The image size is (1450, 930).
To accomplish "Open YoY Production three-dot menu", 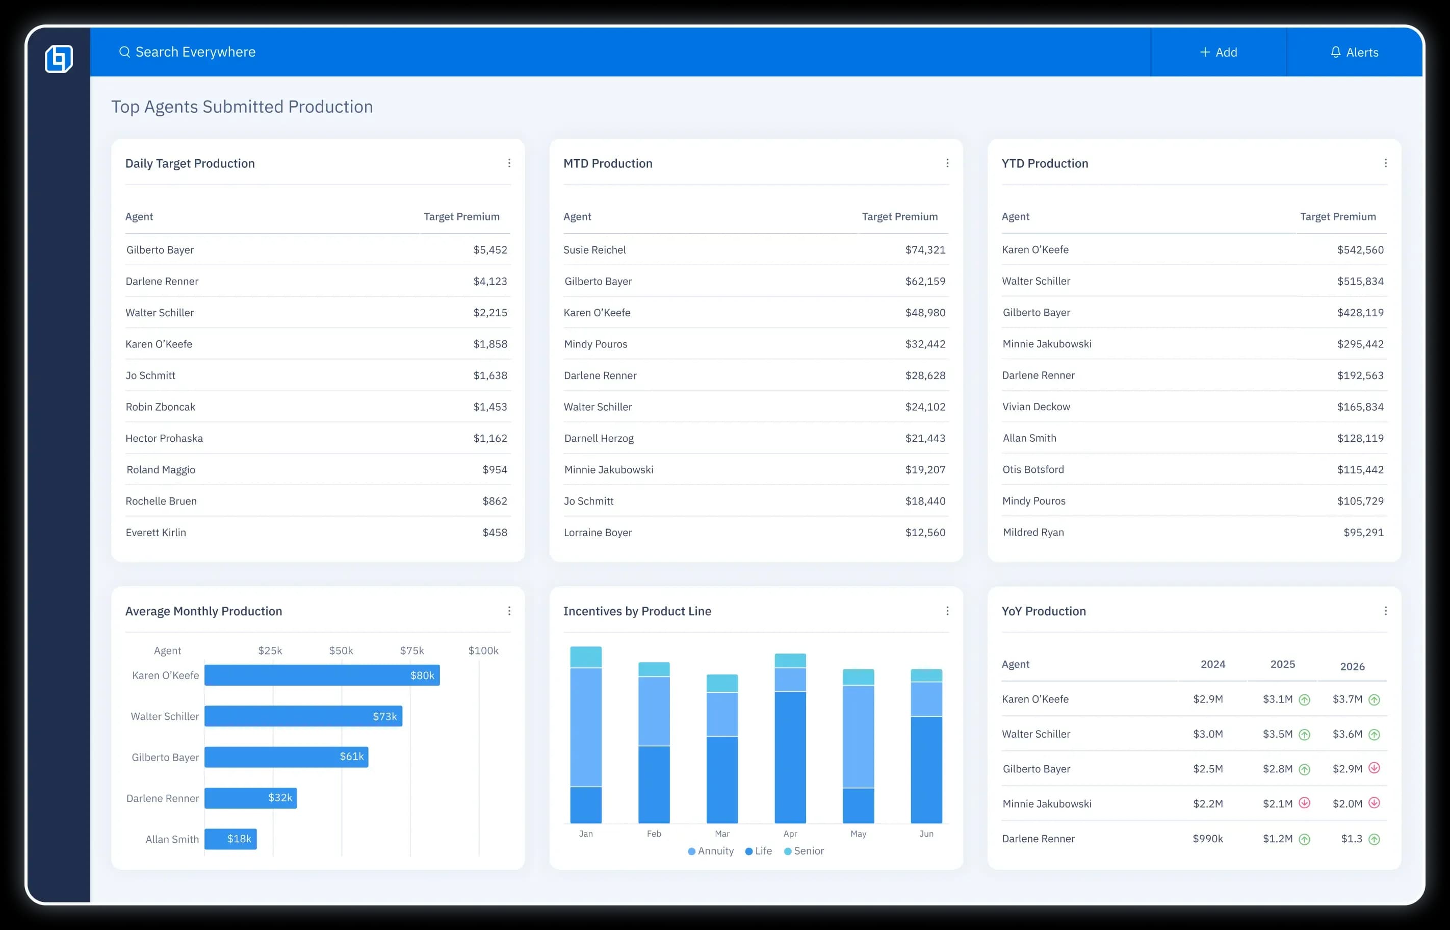I will (1385, 611).
